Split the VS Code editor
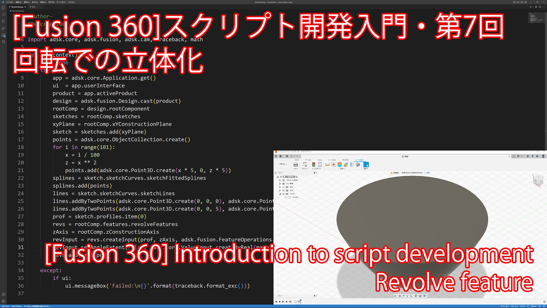Image resolution: width=547 pixels, height=308 pixels. click(x=540, y=7)
